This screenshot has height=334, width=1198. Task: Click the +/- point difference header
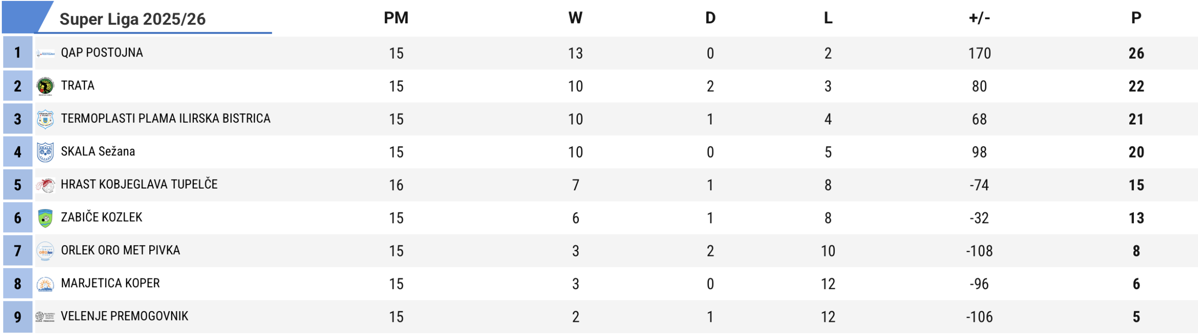(979, 18)
